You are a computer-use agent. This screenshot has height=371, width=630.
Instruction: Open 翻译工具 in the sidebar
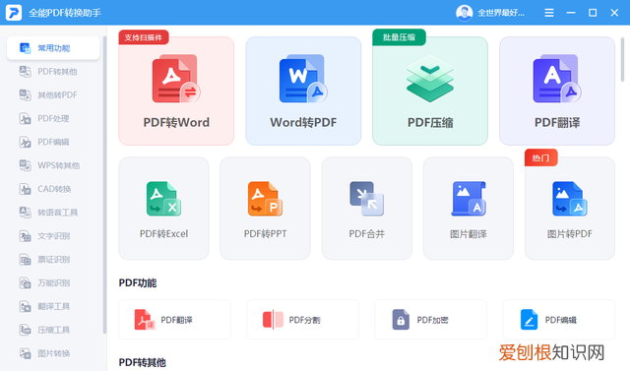[x=53, y=306]
